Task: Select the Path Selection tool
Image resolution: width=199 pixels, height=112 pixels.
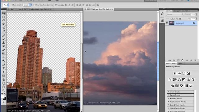Action: (x=4, y=72)
